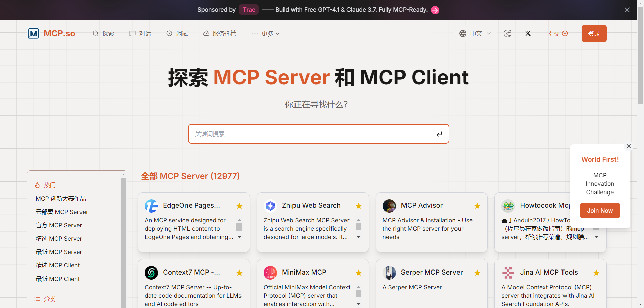Focus the 关键词搜索 search field
Image resolution: width=644 pixels, height=308 pixels.
(x=318, y=134)
